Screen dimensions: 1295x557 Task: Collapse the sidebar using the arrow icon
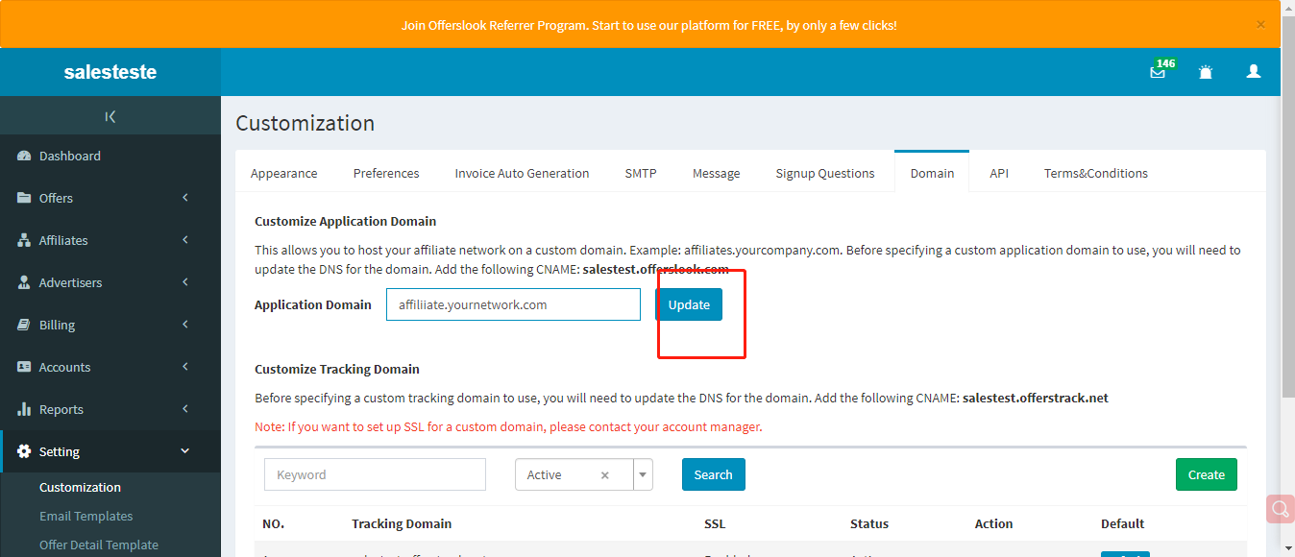[110, 115]
